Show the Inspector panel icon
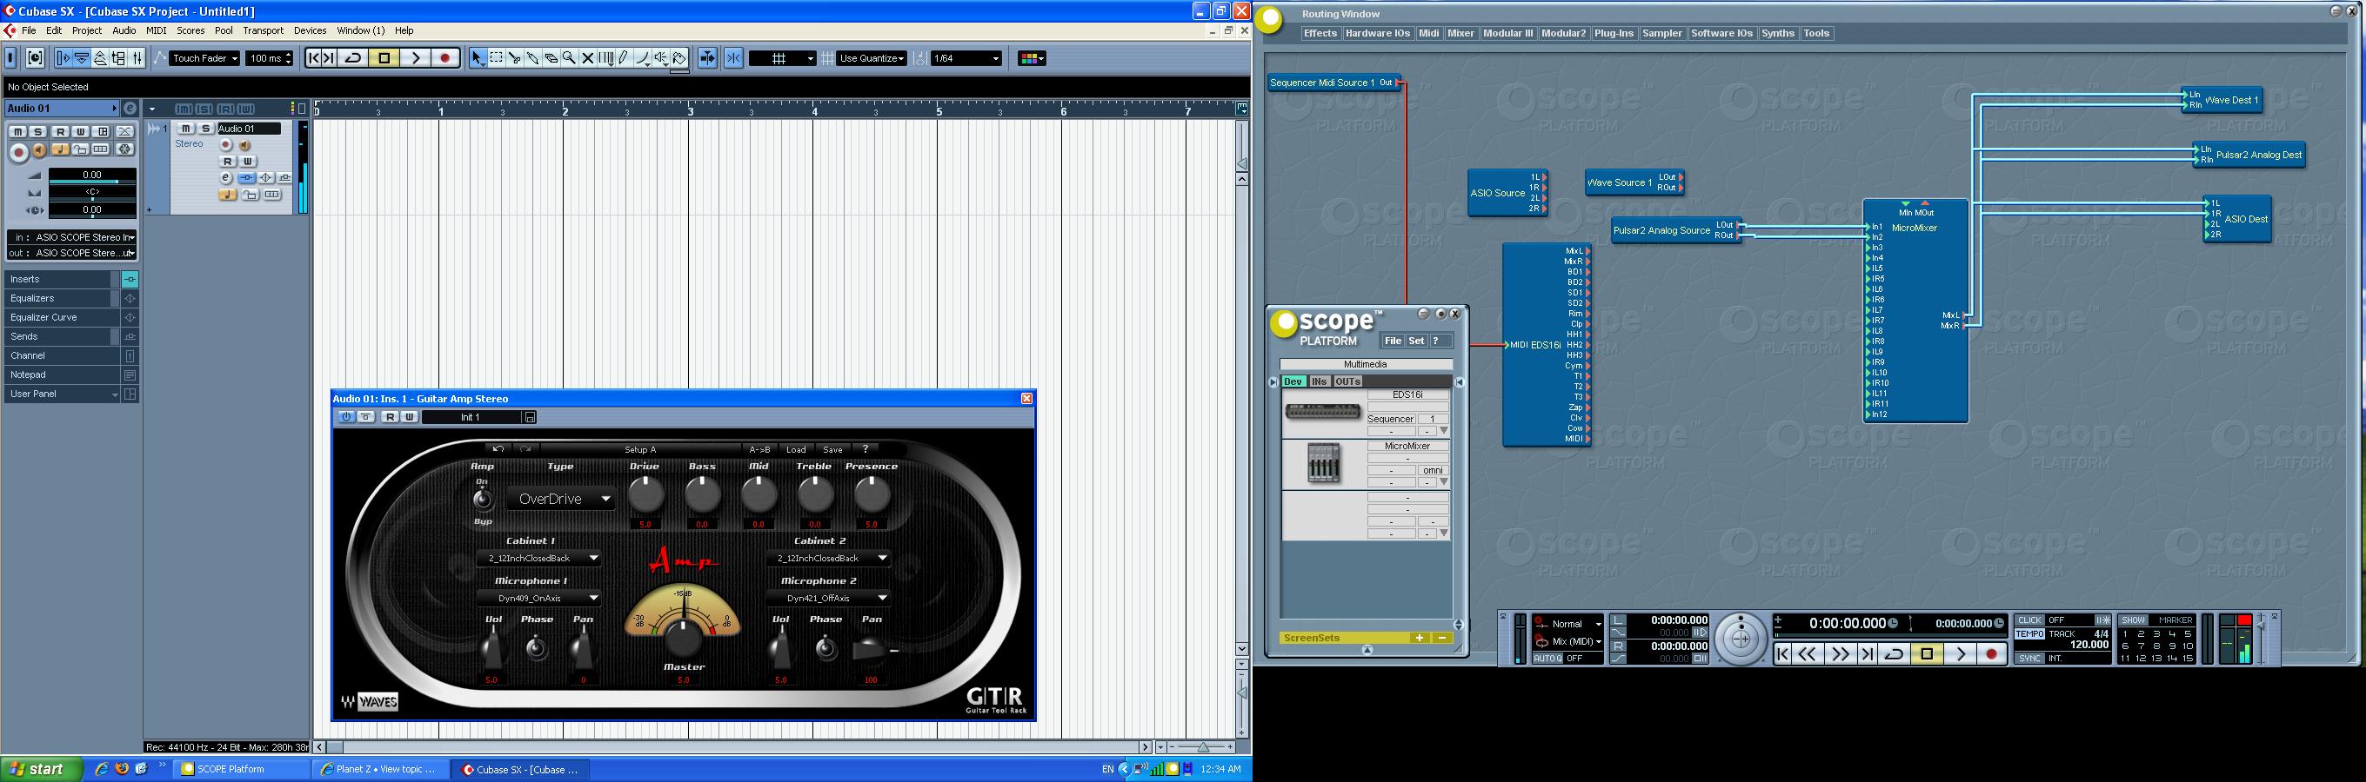The height and width of the screenshot is (782, 2366). click(x=63, y=58)
